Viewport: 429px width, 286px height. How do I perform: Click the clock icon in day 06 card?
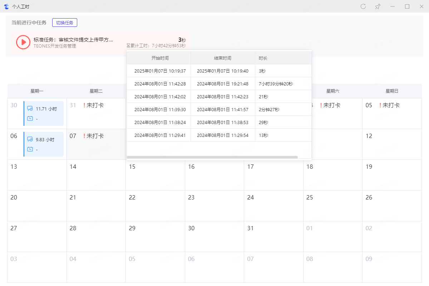30,149
